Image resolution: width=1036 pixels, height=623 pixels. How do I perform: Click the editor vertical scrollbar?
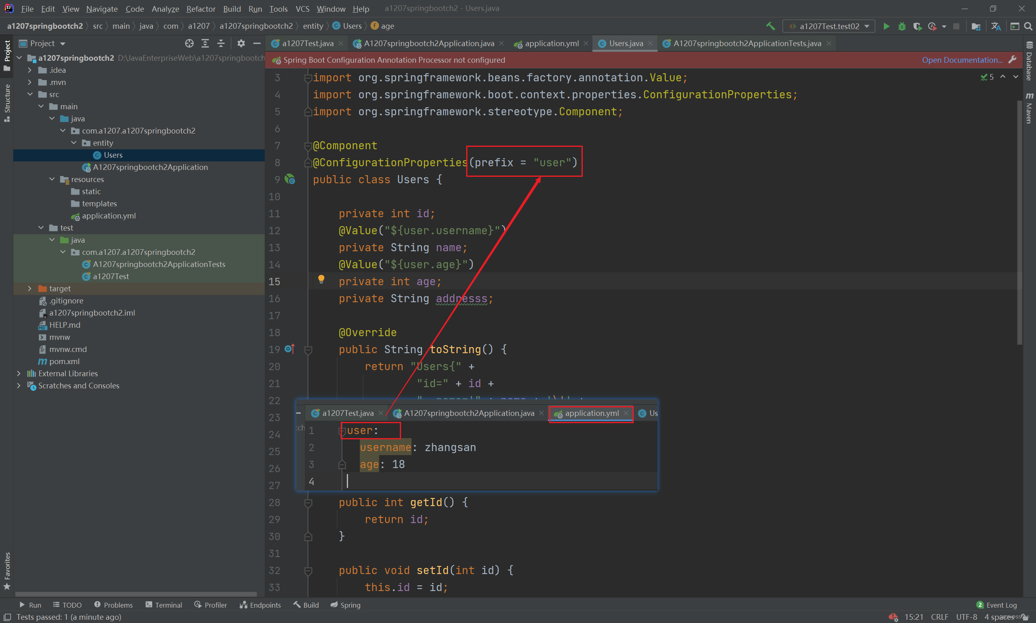1020,222
